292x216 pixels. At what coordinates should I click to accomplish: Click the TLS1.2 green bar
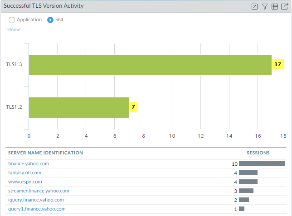click(x=79, y=107)
